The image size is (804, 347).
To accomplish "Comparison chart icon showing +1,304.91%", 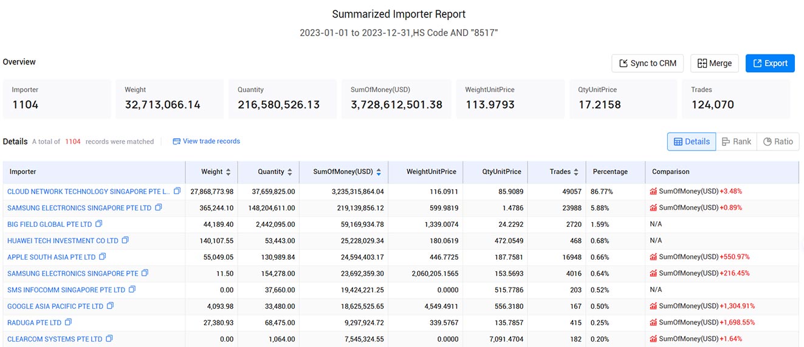I will click(x=653, y=306).
